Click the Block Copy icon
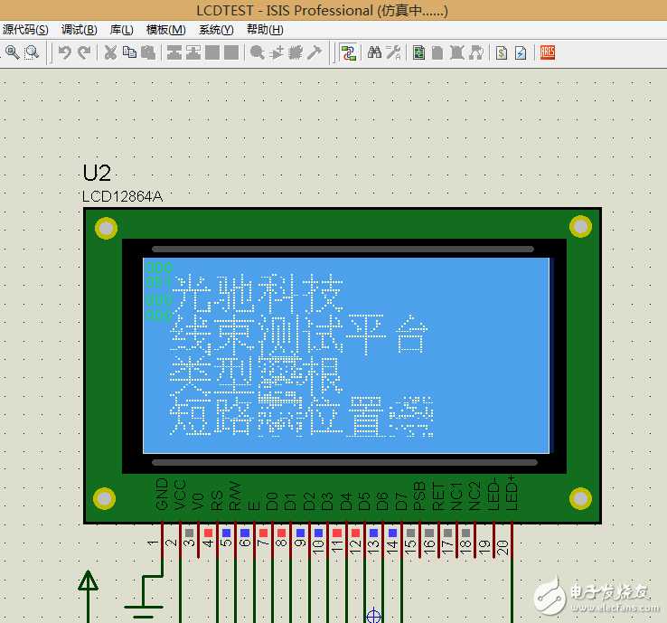The image size is (667, 623). [174, 52]
